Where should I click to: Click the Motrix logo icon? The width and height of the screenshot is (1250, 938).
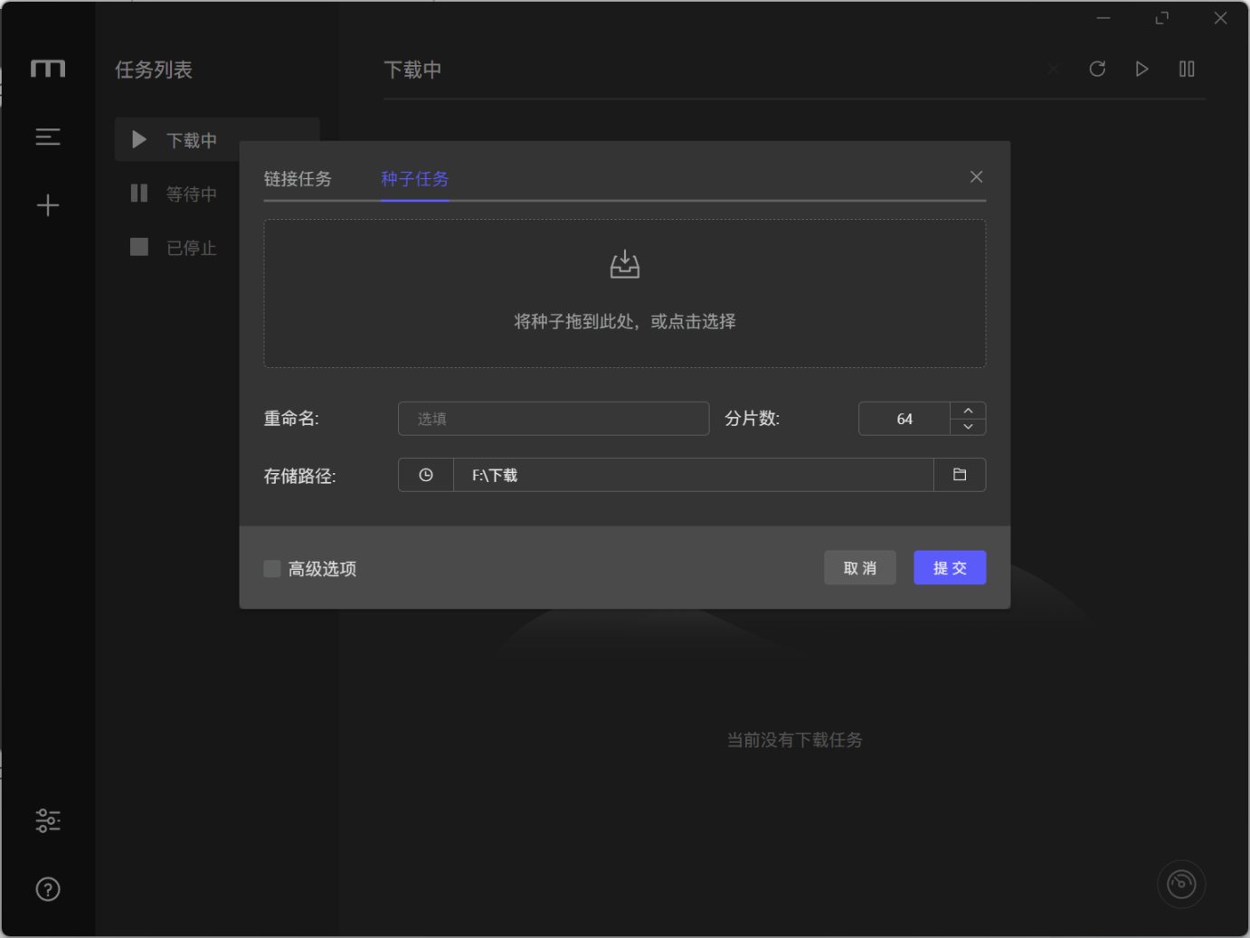point(48,69)
